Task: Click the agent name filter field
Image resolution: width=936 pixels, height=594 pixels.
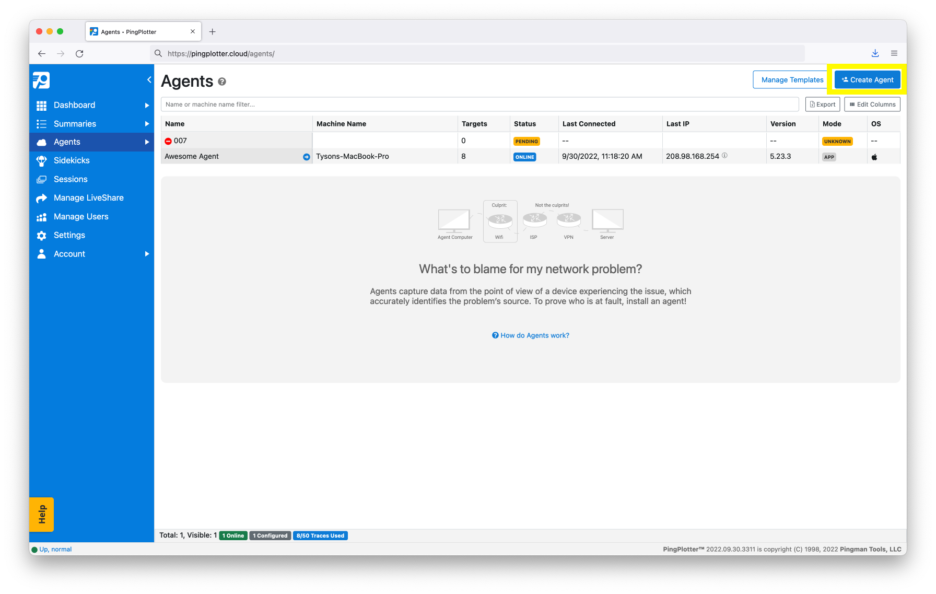Action: (x=470, y=104)
